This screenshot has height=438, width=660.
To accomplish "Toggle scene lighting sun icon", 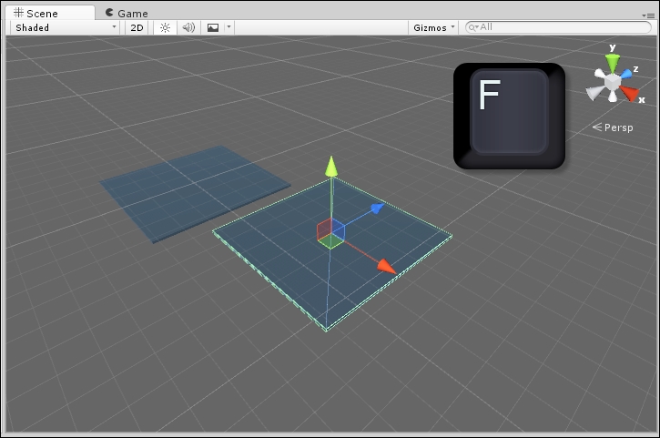I will [165, 27].
